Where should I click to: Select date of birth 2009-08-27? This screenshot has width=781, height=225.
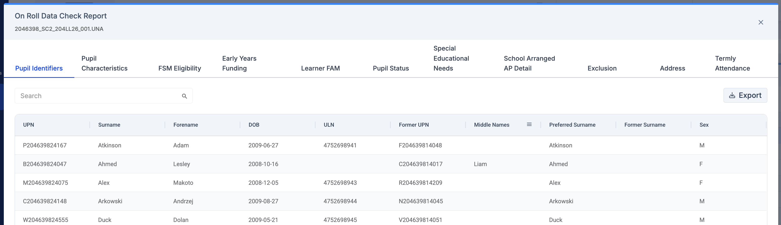[x=263, y=201]
